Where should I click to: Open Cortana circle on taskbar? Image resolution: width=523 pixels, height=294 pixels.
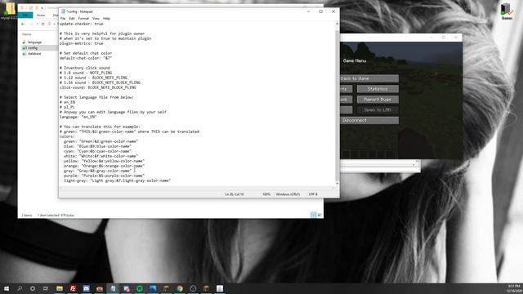(33, 288)
